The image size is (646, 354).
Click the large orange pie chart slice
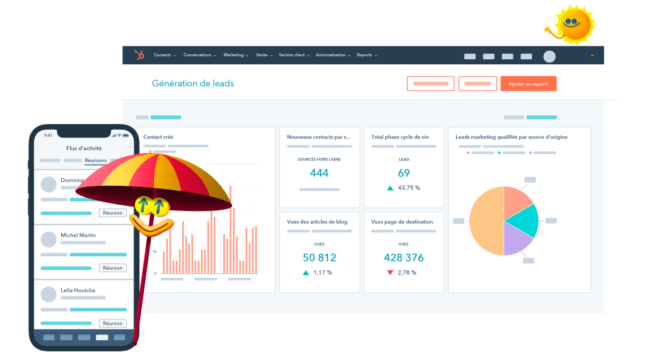[x=486, y=221]
